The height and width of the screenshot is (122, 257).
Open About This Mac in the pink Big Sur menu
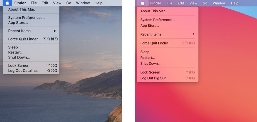point(153,11)
